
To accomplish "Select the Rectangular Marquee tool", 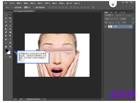I will pos(6,15).
